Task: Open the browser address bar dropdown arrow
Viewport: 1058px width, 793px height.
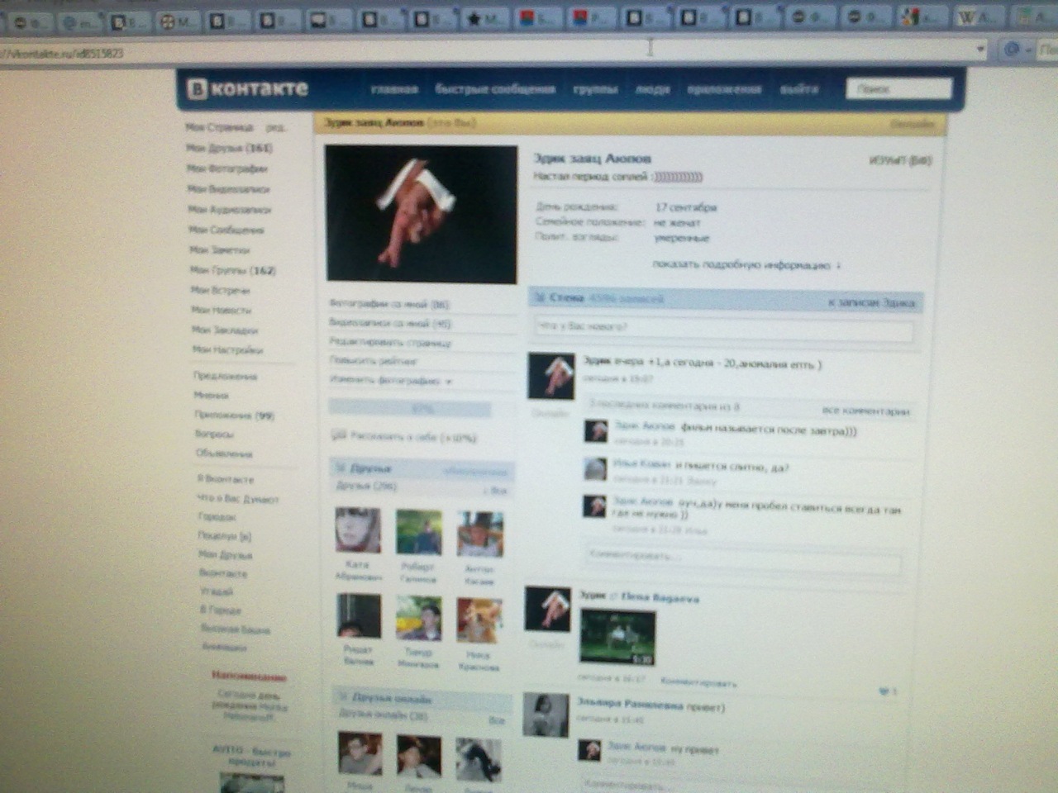Action: click(x=980, y=49)
